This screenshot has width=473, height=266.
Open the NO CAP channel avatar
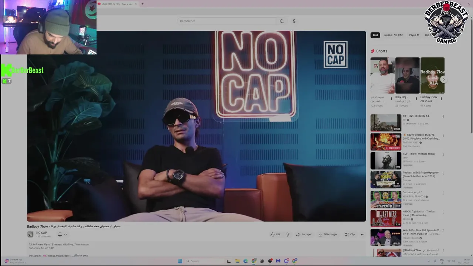[x=30, y=234]
